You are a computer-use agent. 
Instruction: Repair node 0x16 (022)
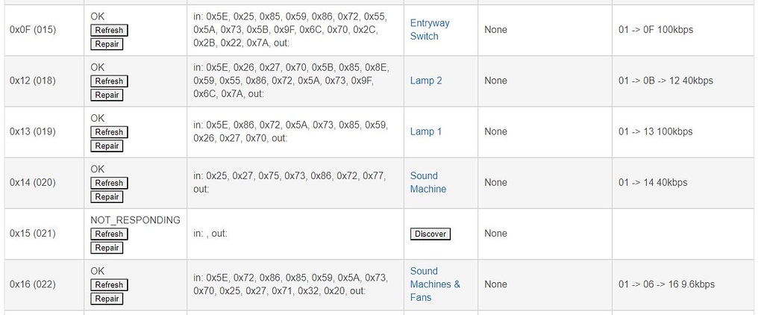(x=107, y=299)
